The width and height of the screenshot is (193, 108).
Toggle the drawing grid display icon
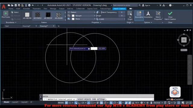66,103
